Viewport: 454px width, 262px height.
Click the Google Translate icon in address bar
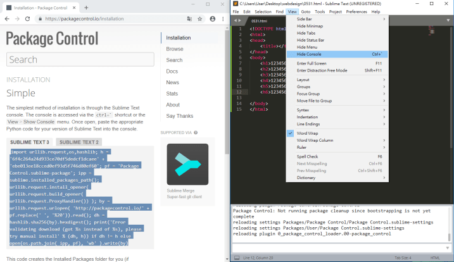point(189,19)
